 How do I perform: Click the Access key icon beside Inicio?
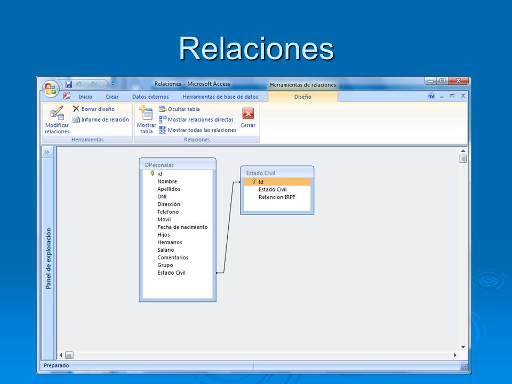tap(67, 95)
